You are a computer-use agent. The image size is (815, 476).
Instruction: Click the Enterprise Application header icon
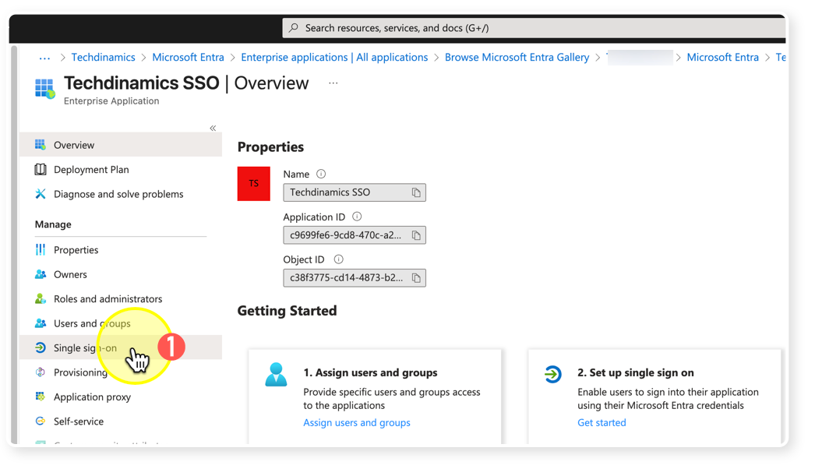point(44,89)
